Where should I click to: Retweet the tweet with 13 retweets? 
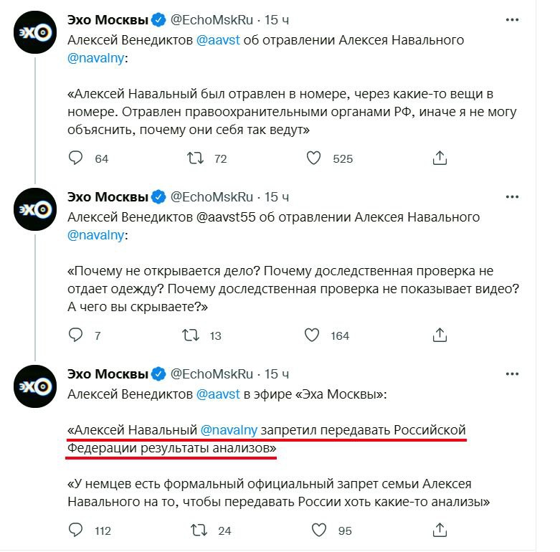[191, 335]
